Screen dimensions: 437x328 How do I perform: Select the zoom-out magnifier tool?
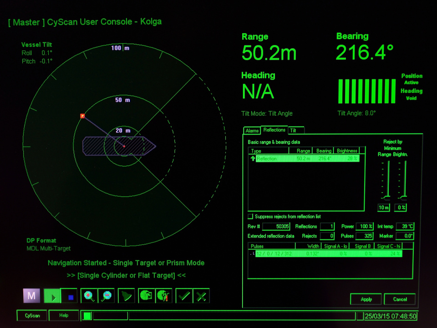tap(106, 295)
